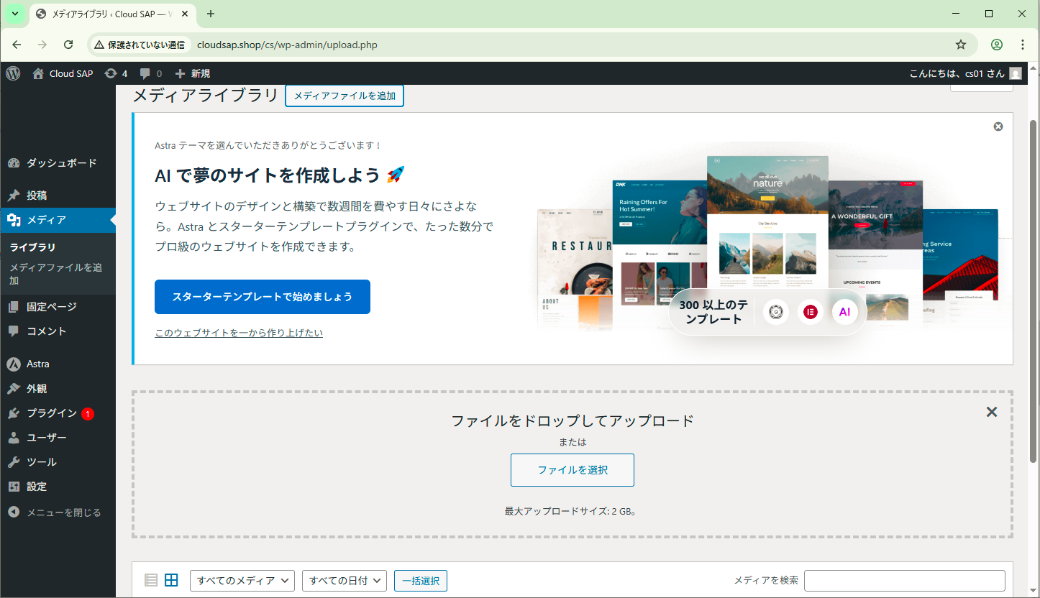Select the メディアライブラリ browser tab
This screenshot has width=1040, height=598.
(x=114, y=14)
